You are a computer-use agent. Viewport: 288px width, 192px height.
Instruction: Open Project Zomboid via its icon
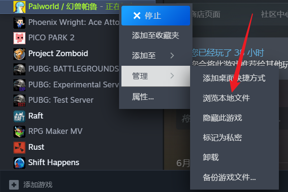coord(19,54)
